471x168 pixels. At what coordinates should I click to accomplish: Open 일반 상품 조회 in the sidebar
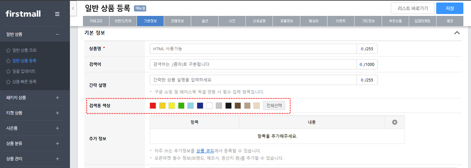(x=24, y=50)
